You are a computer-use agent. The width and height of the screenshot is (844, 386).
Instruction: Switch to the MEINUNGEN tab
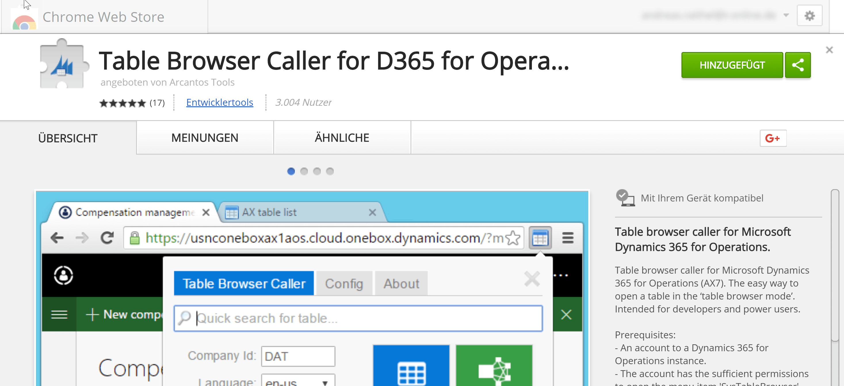click(205, 137)
